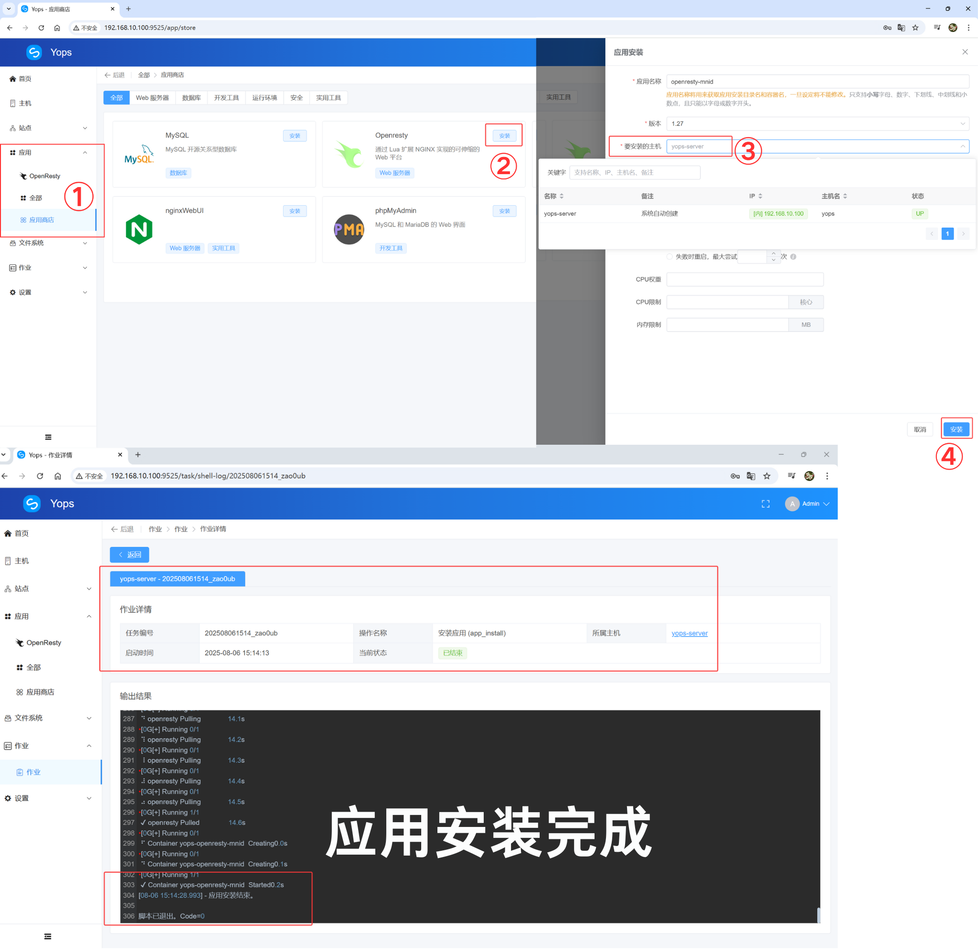The width and height of the screenshot is (978, 951).
Task: Switch to the 数据库 tab
Action: 191,97
